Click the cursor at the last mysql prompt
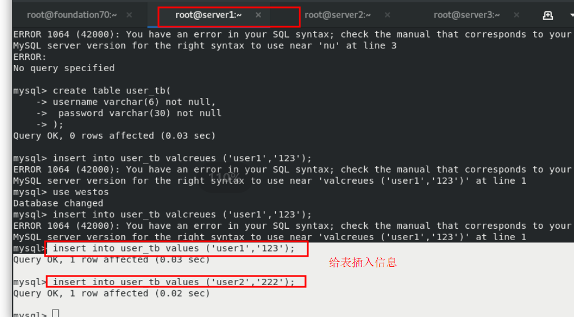The image size is (574, 317). [x=56, y=314]
